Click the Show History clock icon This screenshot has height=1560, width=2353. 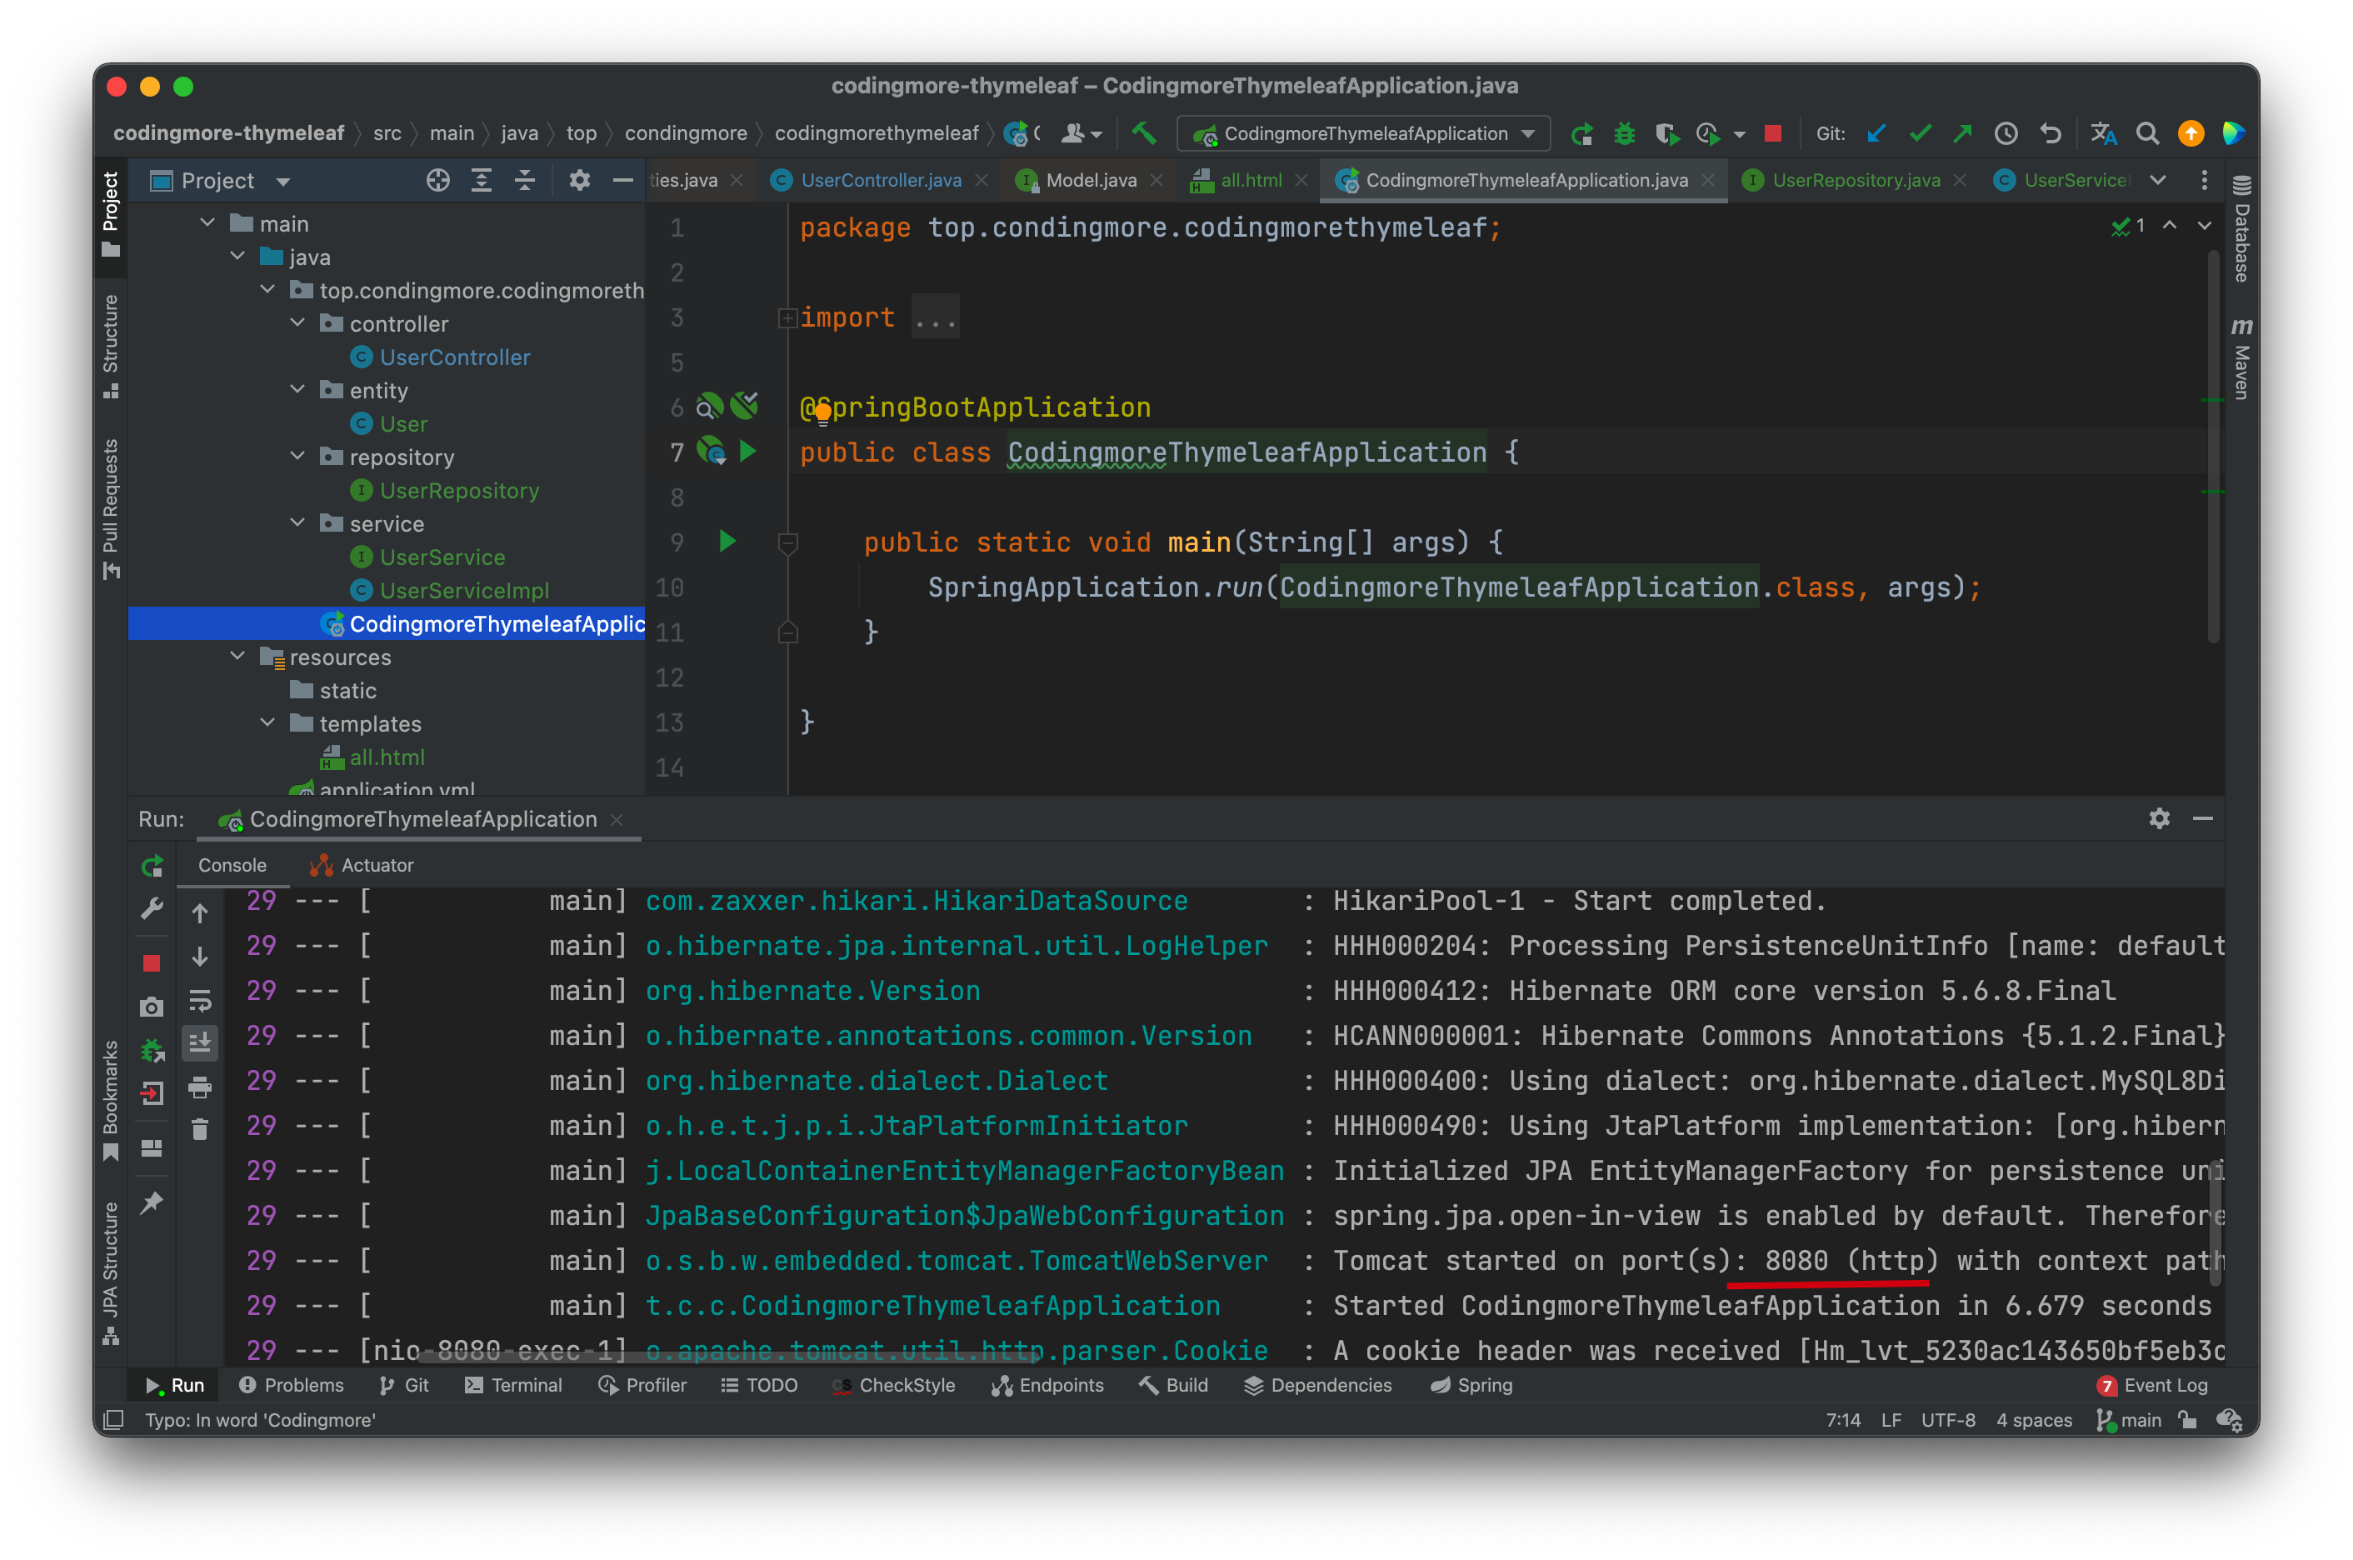coord(2006,133)
